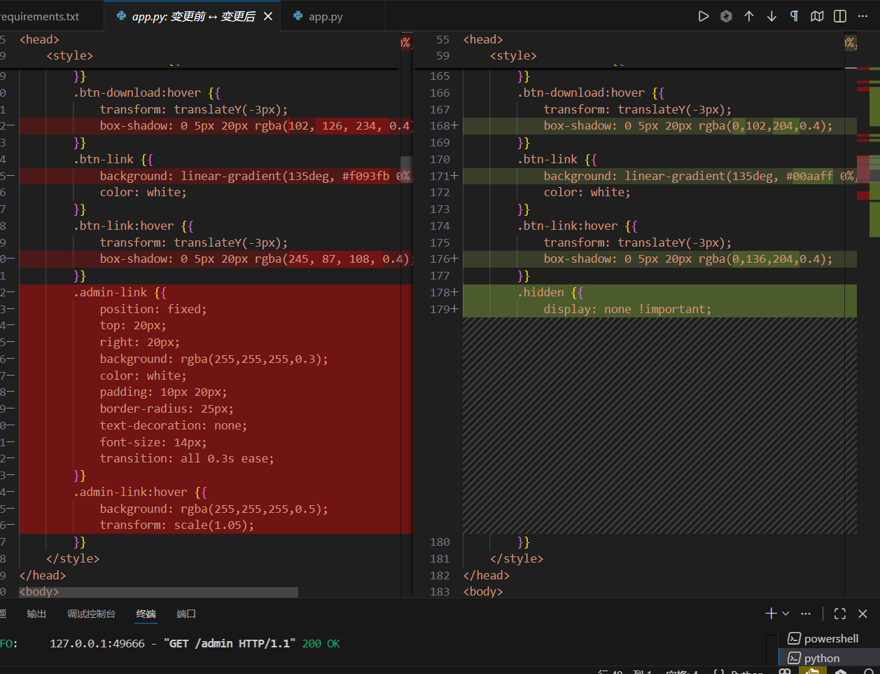Click the <body> line 183 in the right pane
The image size is (880, 674).
[x=483, y=591]
